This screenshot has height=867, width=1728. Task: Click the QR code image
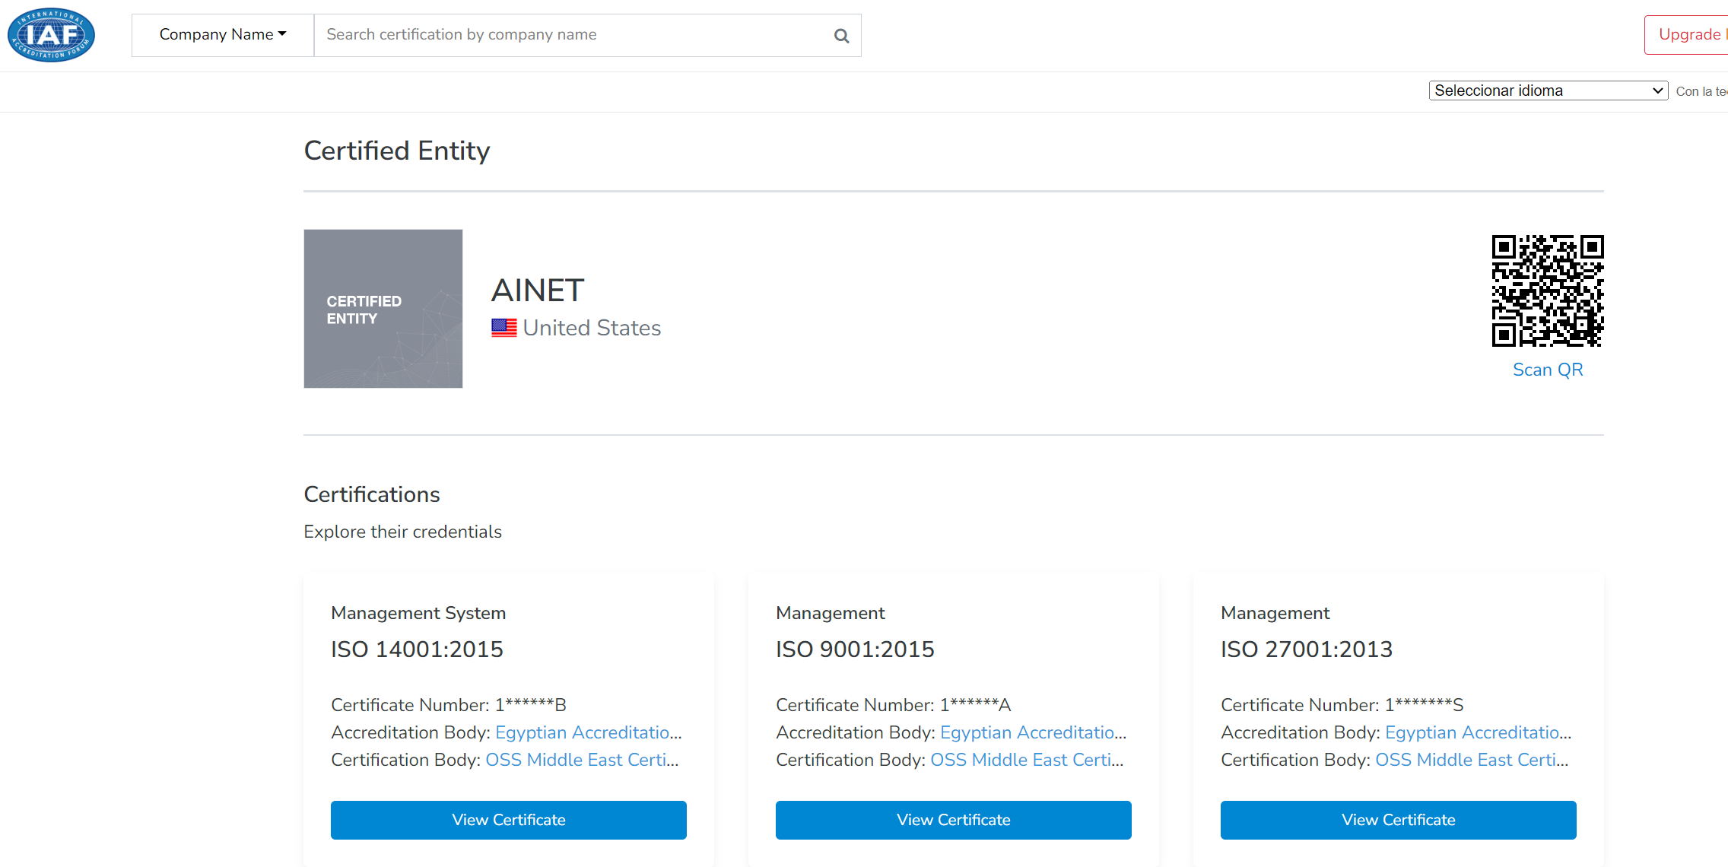tap(1547, 291)
